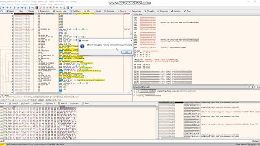Viewport: 260px width, 146px height.
Task: Select the Dump 2 tab
Action: pyautogui.click(x=13, y=103)
